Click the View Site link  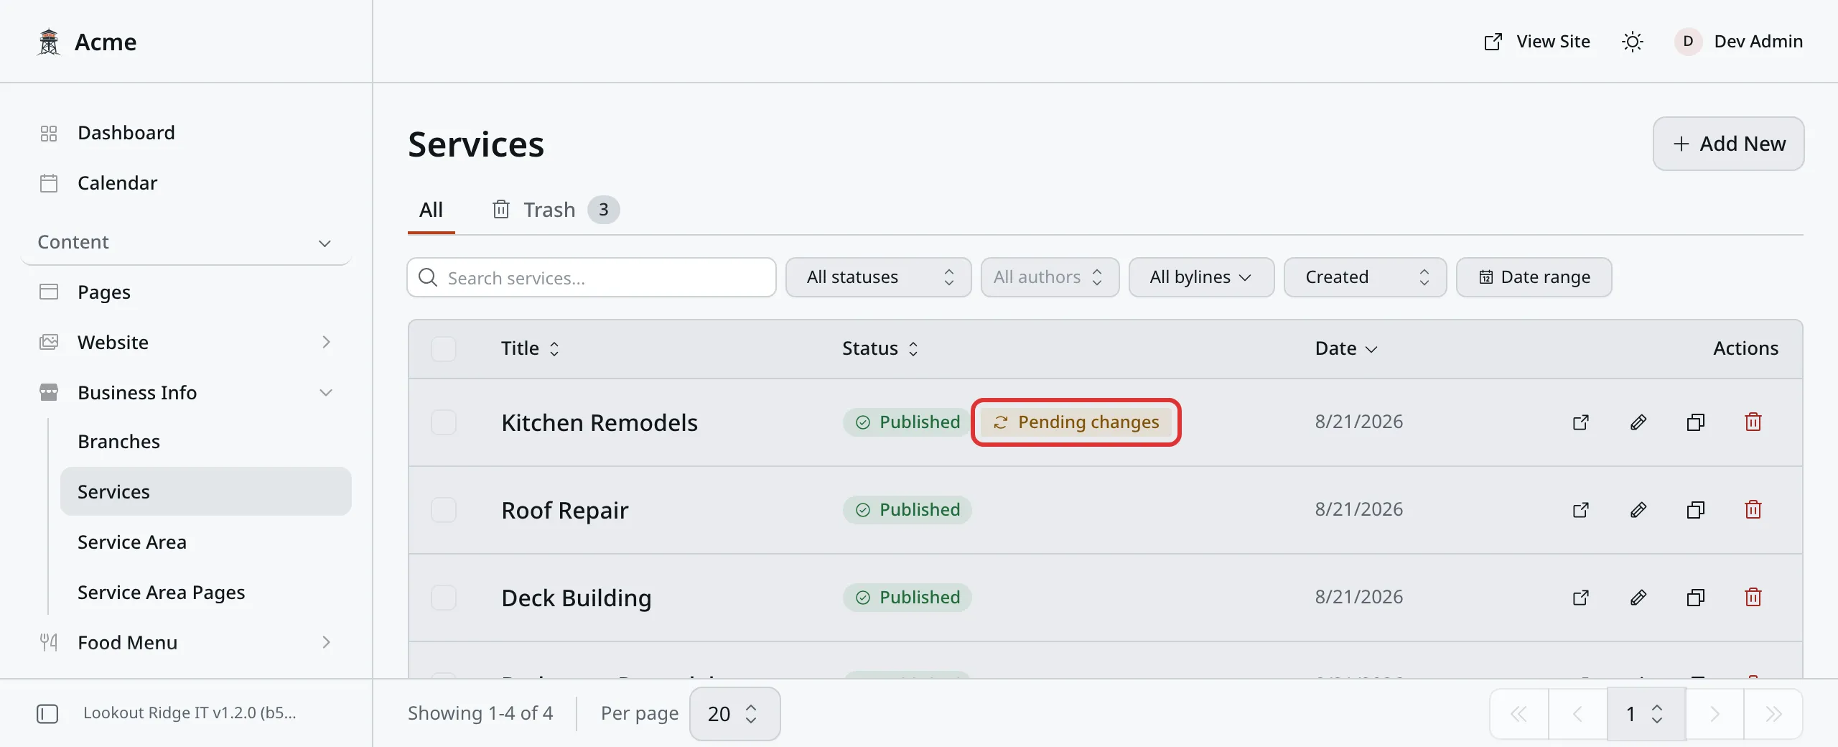coord(1536,42)
